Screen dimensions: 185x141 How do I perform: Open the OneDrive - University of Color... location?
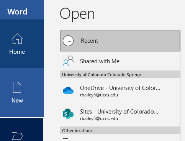pyautogui.click(x=120, y=91)
